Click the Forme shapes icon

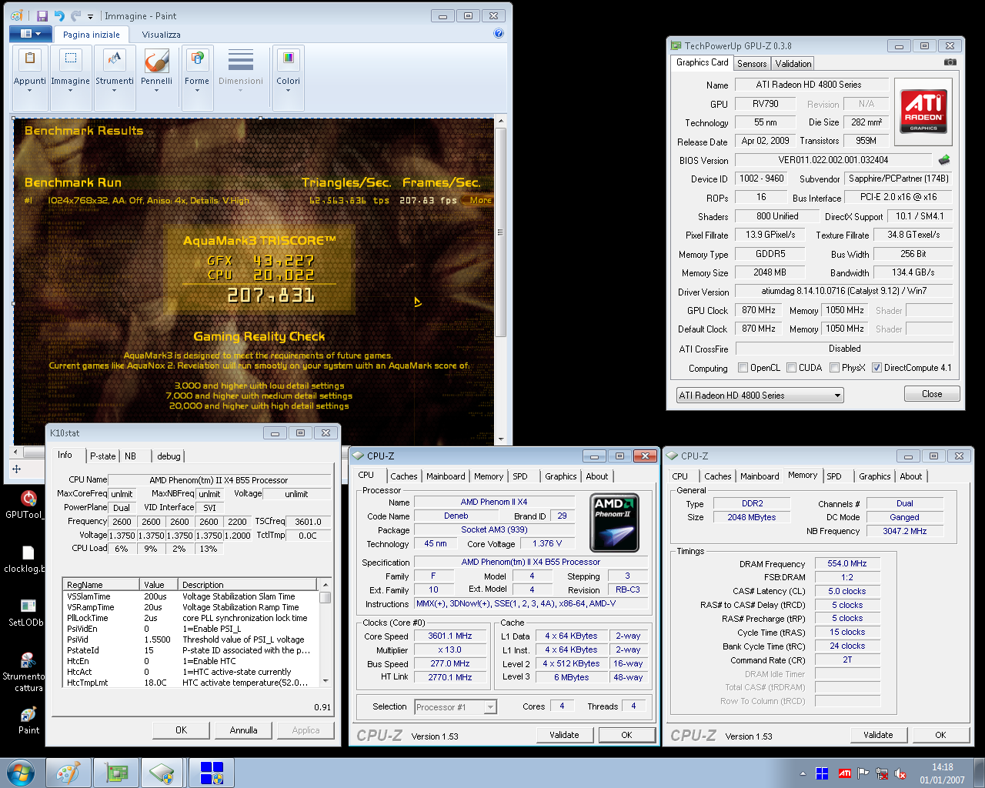pyautogui.click(x=197, y=59)
